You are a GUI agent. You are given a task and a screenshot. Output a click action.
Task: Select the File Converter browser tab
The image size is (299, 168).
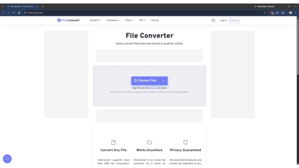pos(22,6)
